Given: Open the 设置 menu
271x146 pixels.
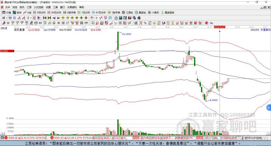Looking at the screenshot, I should (x=48, y=7).
